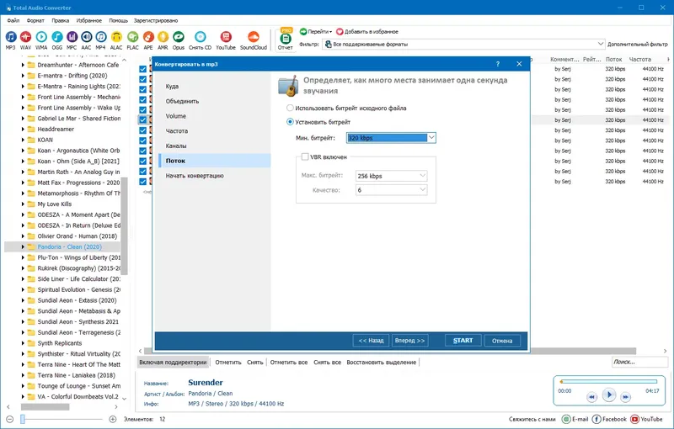Image resolution: width=674 pixels, height=429 pixels.
Task: Enable the VBR включен checkbox
Action: [305, 157]
